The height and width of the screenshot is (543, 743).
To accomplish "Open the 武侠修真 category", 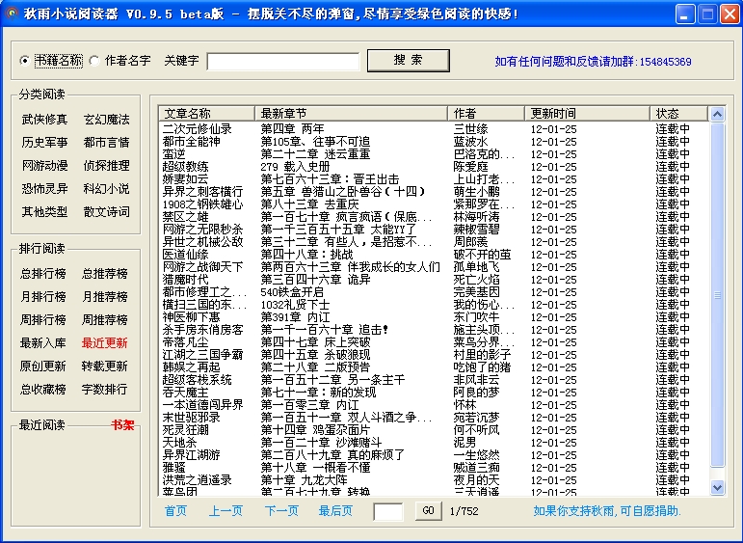I will [44, 120].
